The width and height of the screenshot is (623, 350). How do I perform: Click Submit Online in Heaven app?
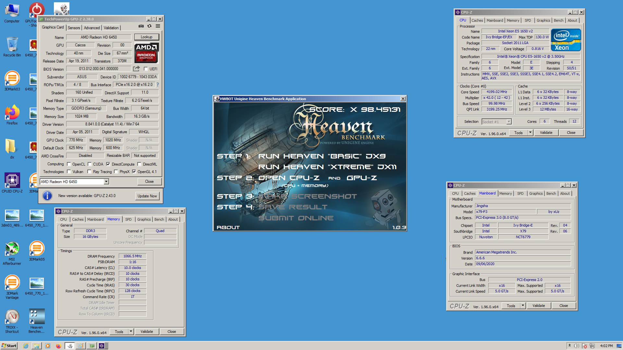(296, 218)
